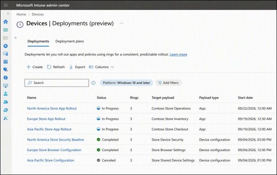Click start date 09/04/2026, 01:00 PM

pos(254,160)
